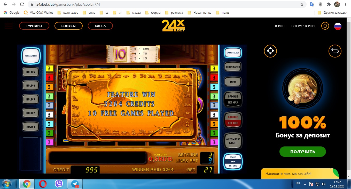Expand the календарь bookmark folder
The image size is (351, 189).
[68, 13]
